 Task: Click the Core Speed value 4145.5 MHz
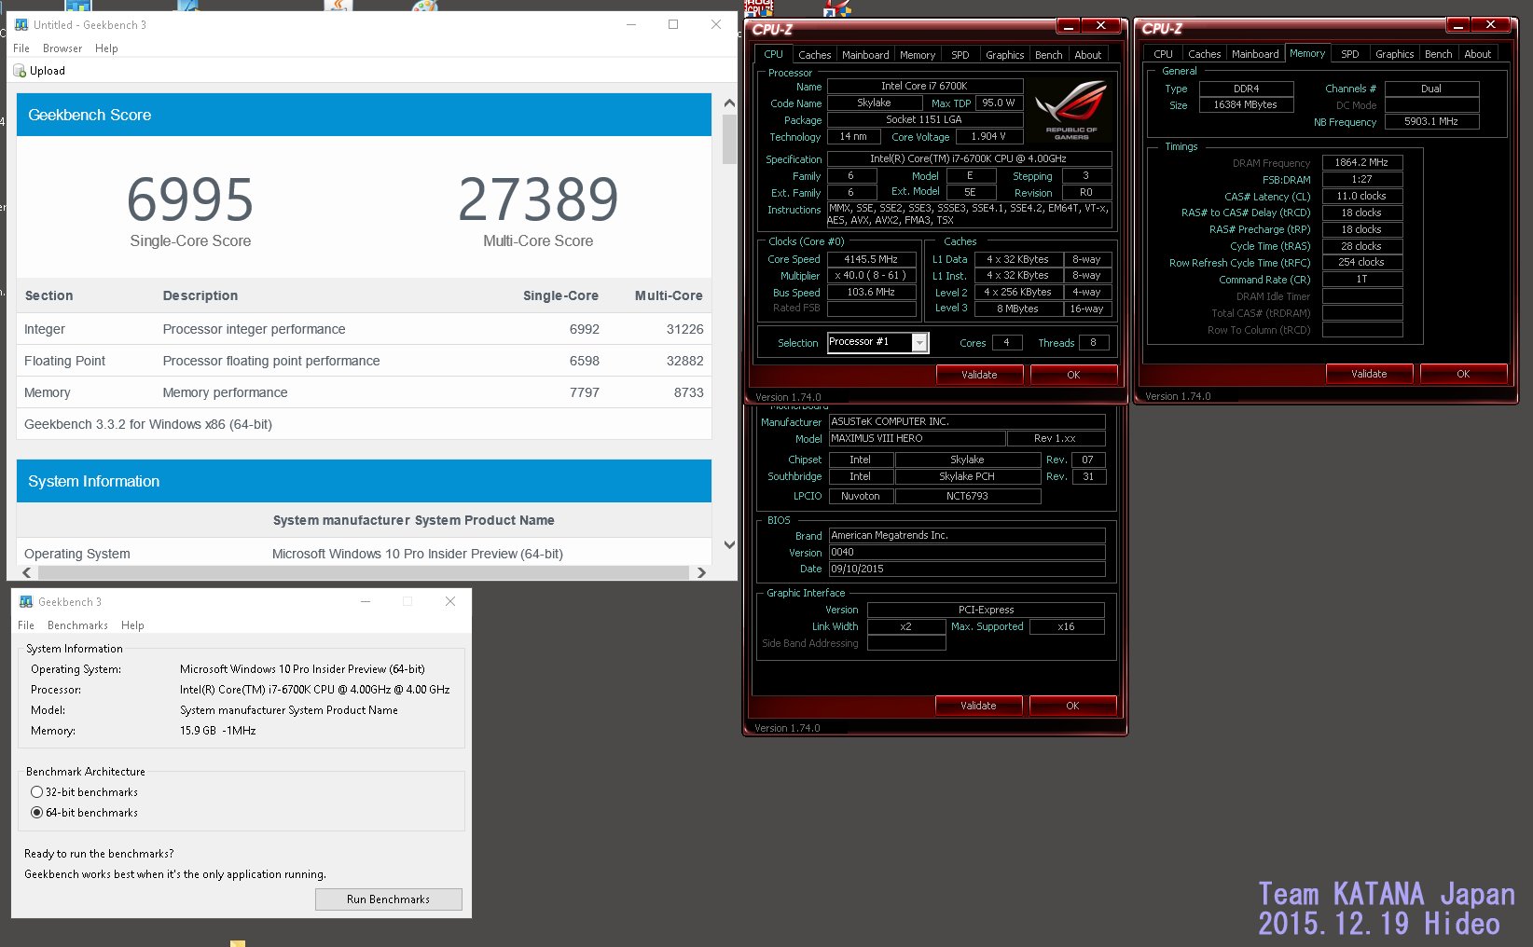871,259
